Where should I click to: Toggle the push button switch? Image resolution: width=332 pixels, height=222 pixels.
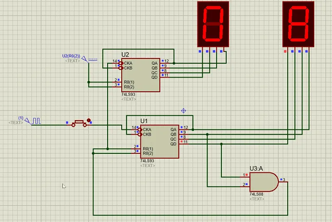79,123
